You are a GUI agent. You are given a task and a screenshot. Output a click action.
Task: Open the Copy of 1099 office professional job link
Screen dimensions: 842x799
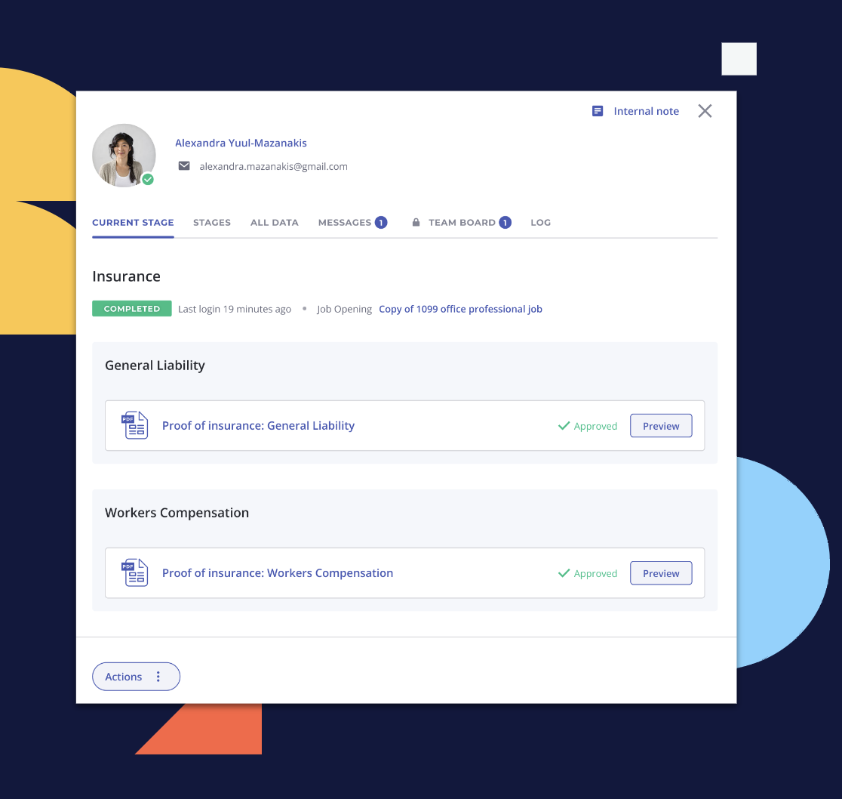460,309
